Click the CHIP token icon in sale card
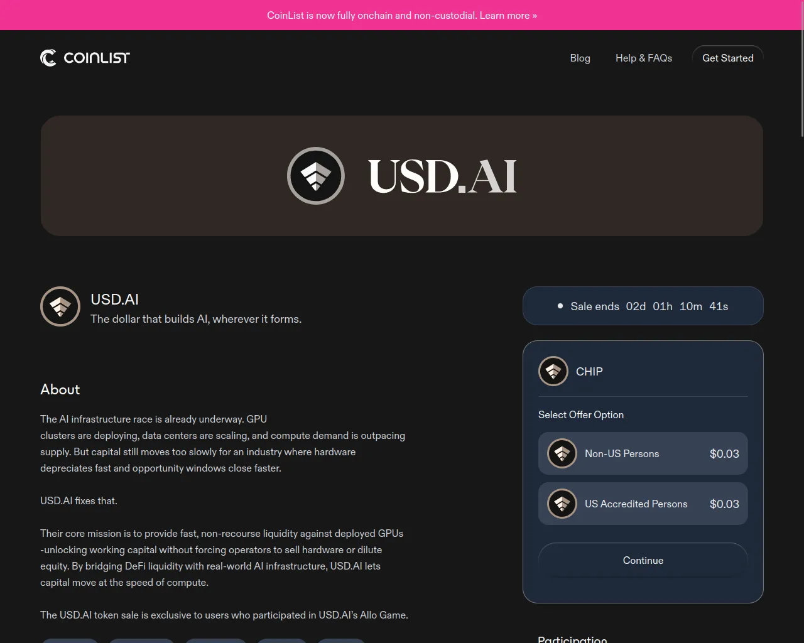The image size is (804, 643). click(553, 372)
